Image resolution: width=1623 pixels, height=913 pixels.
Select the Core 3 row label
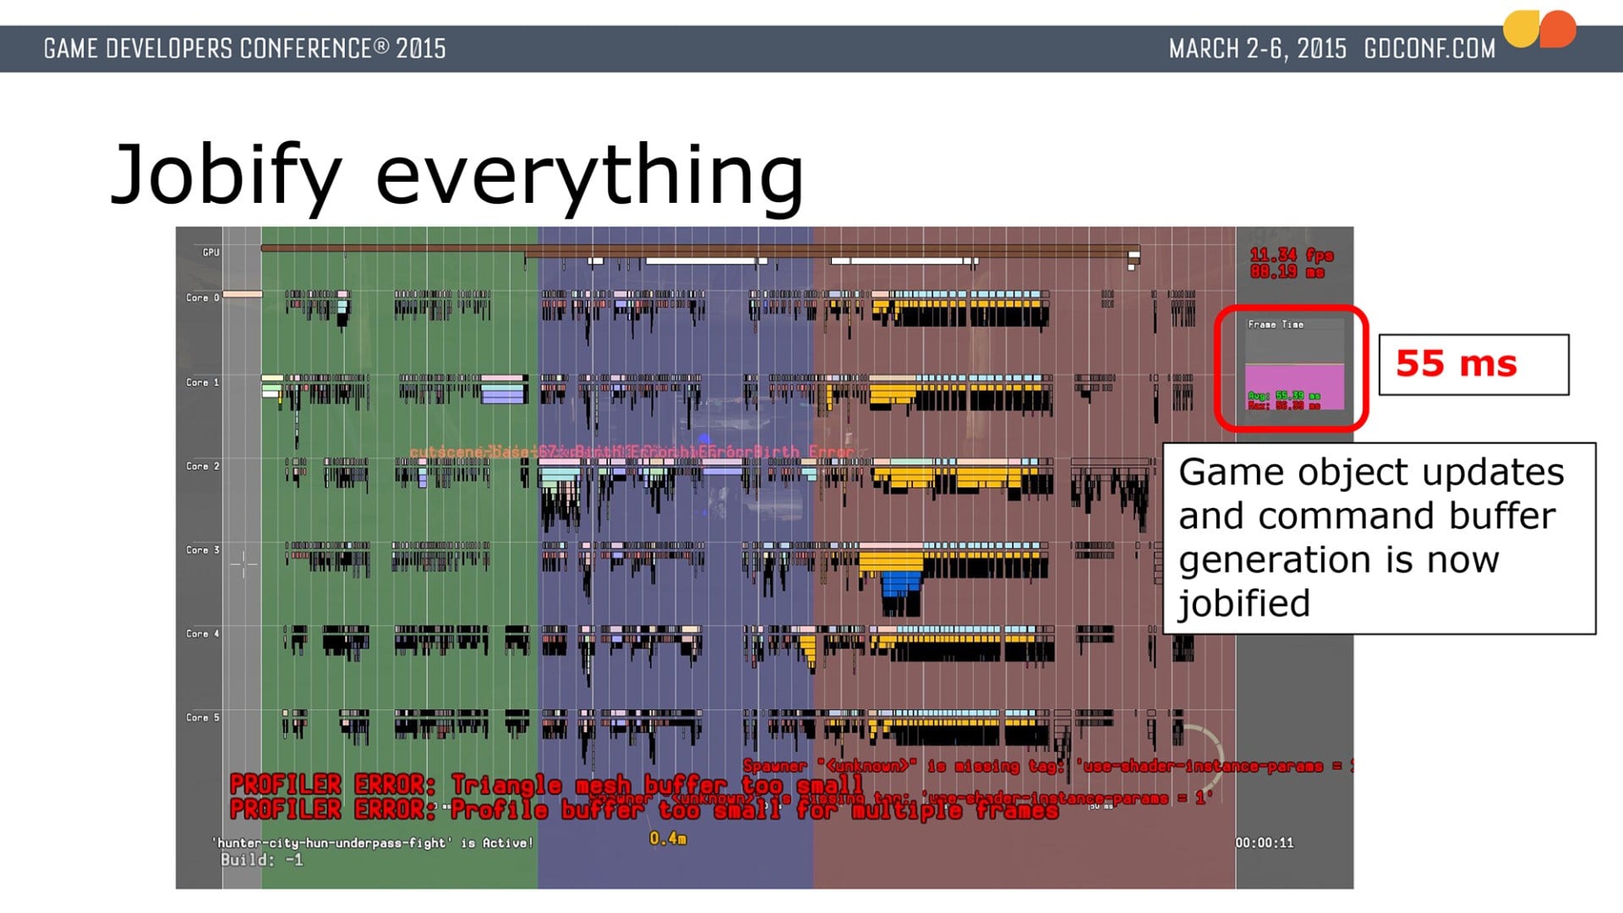202,549
